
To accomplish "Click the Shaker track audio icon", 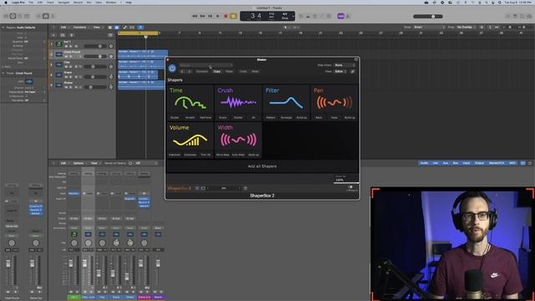I will point(59,84).
